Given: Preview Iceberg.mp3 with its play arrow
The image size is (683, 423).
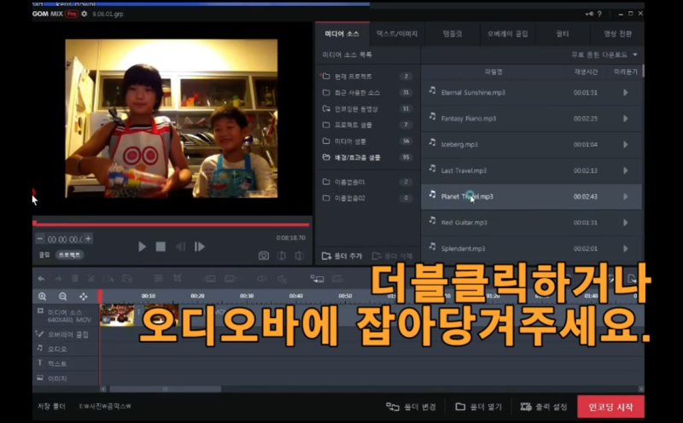Looking at the screenshot, I should pyautogui.click(x=626, y=144).
